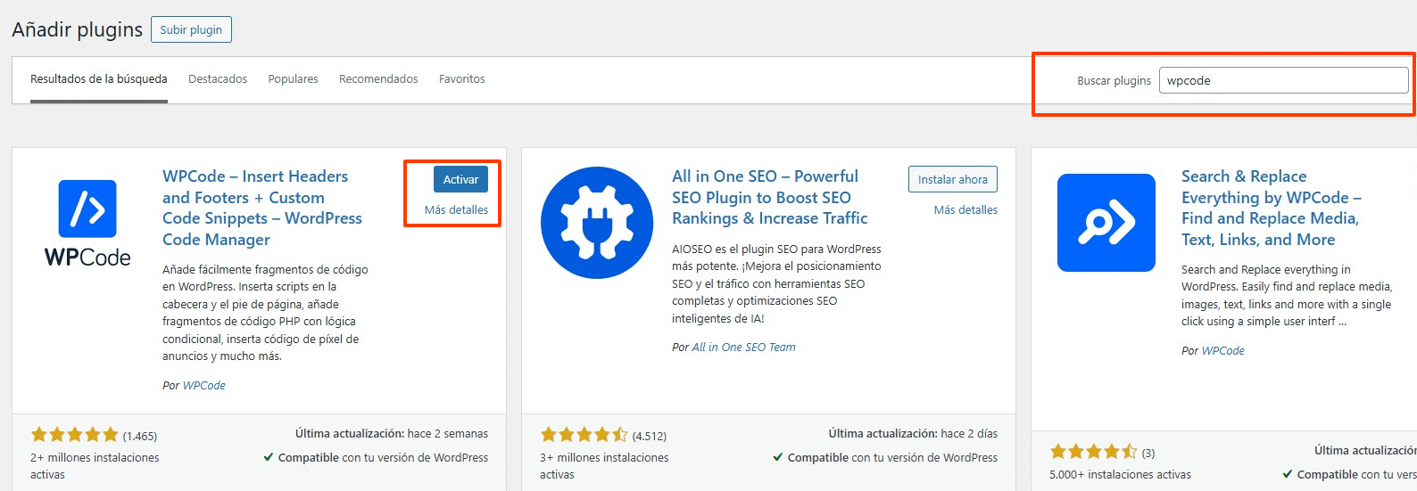Click the WPCode plugin star rating
The width and height of the screenshot is (1417, 491).
pyautogui.click(x=75, y=435)
